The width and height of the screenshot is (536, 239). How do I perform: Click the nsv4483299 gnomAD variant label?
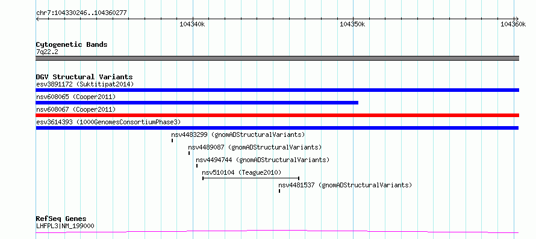click(x=238, y=135)
